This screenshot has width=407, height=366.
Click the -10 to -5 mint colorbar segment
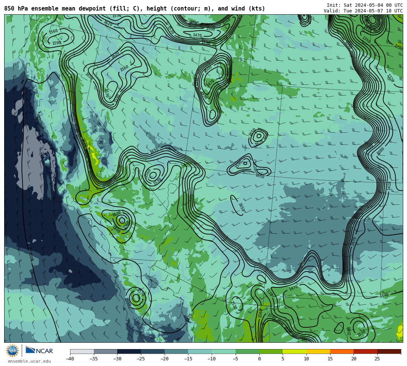coord(224,351)
